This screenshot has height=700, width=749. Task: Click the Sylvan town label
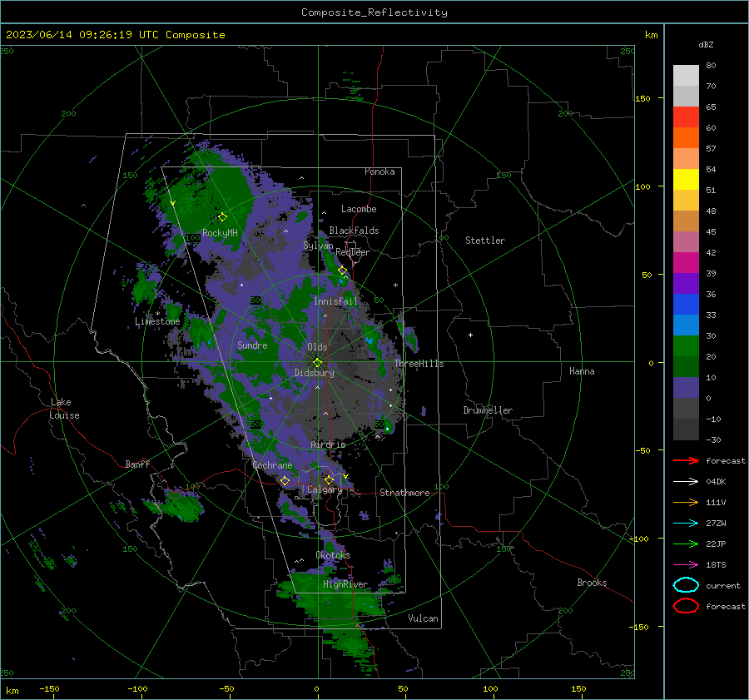tap(318, 246)
